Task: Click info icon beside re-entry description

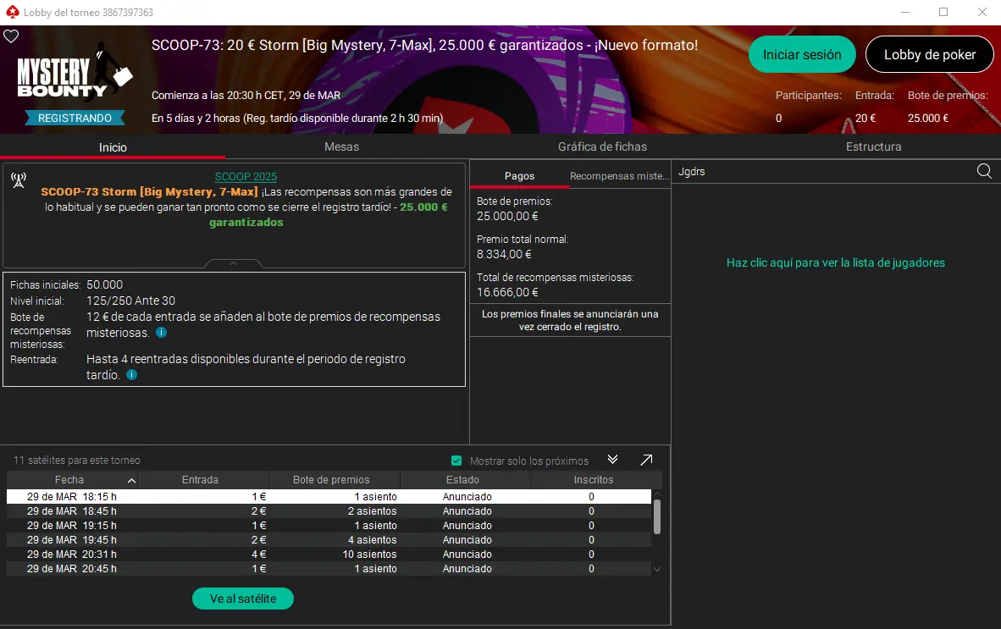Action: 131,374
